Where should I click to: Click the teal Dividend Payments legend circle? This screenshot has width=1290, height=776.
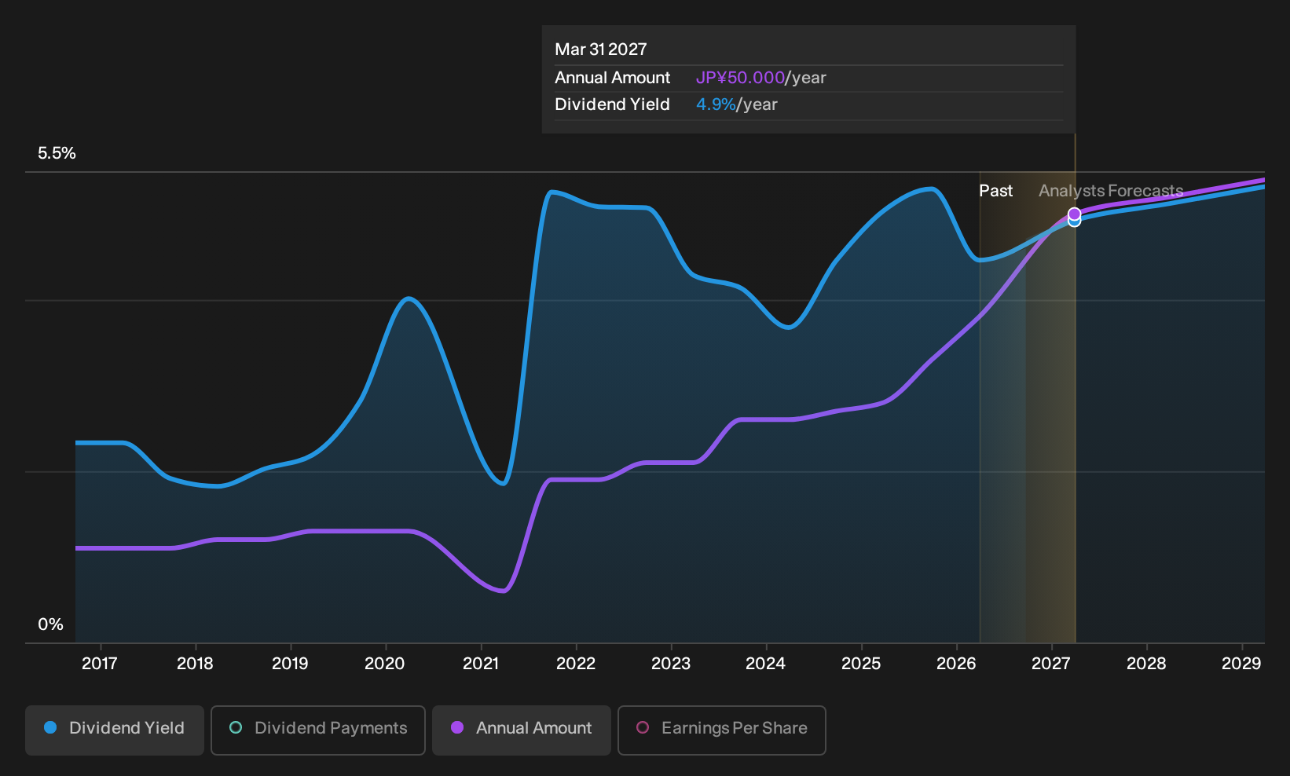click(236, 727)
